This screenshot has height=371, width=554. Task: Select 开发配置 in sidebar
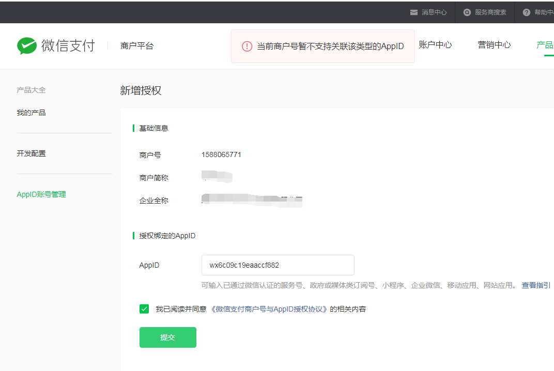[31, 153]
